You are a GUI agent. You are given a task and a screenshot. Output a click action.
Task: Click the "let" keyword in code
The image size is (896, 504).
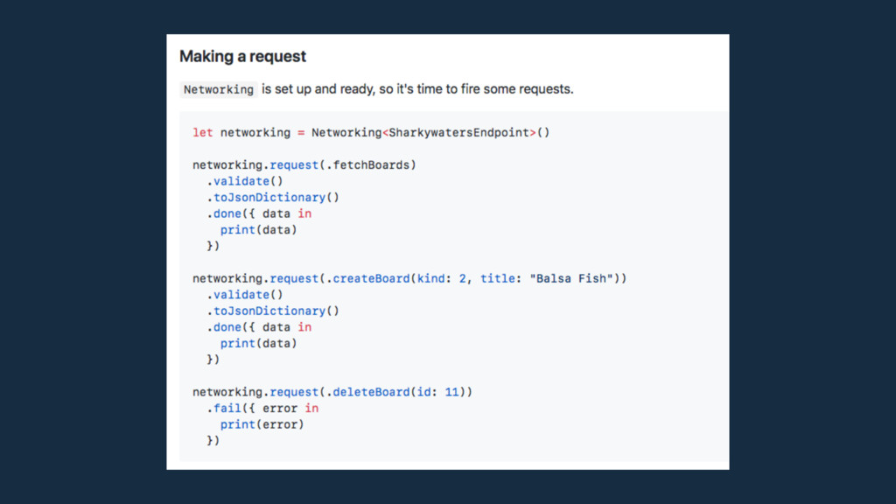[202, 133]
